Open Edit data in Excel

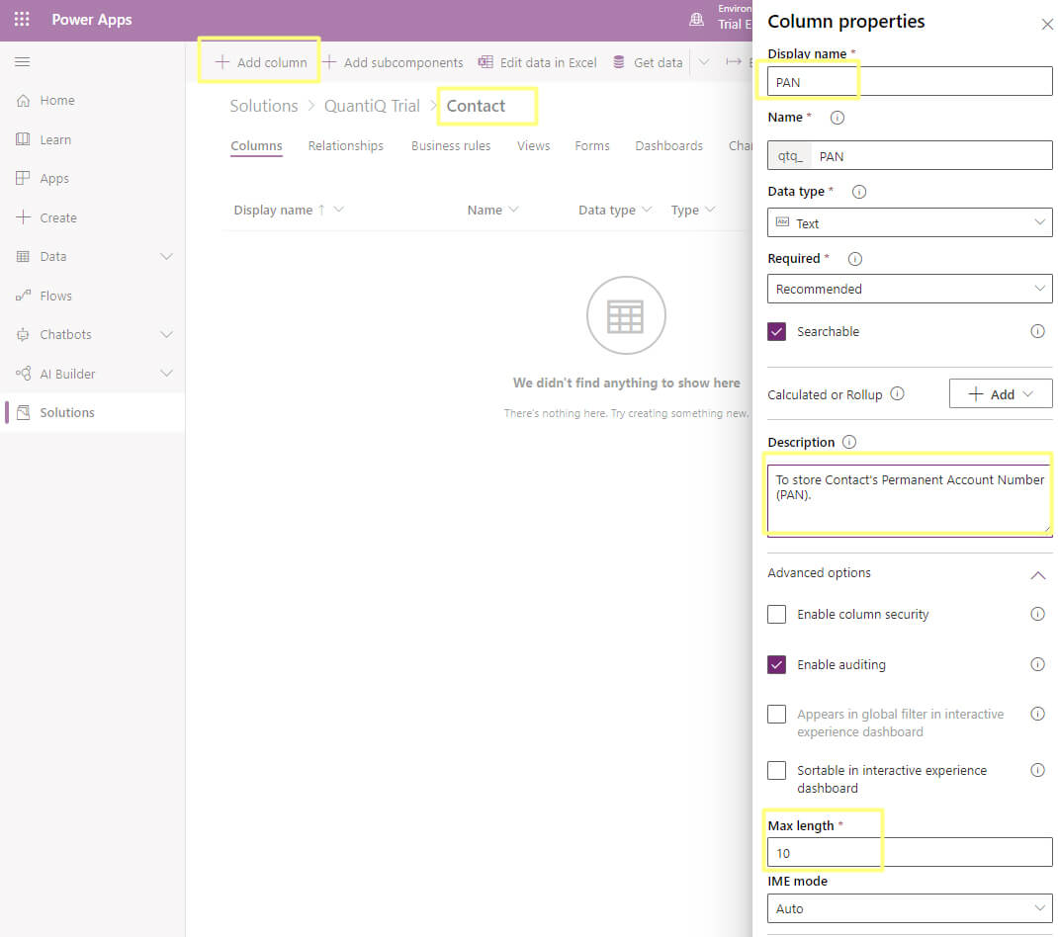[537, 61]
